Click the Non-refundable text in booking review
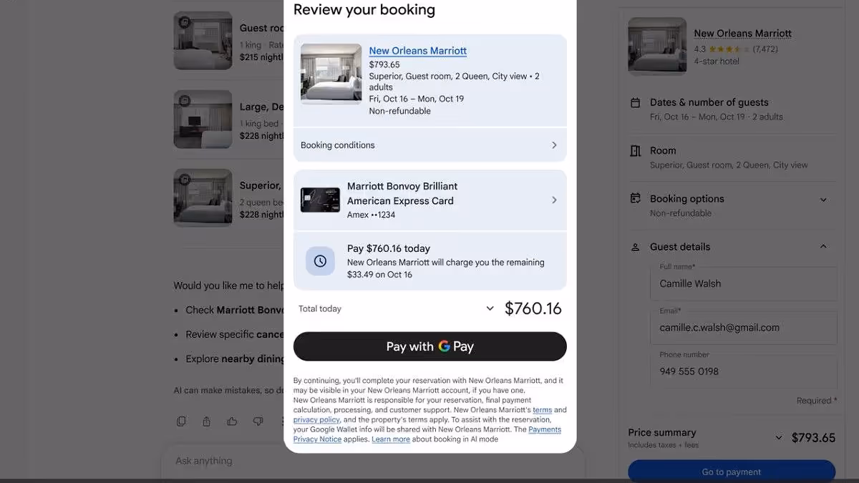The width and height of the screenshot is (859, 483). coord(399,111)
